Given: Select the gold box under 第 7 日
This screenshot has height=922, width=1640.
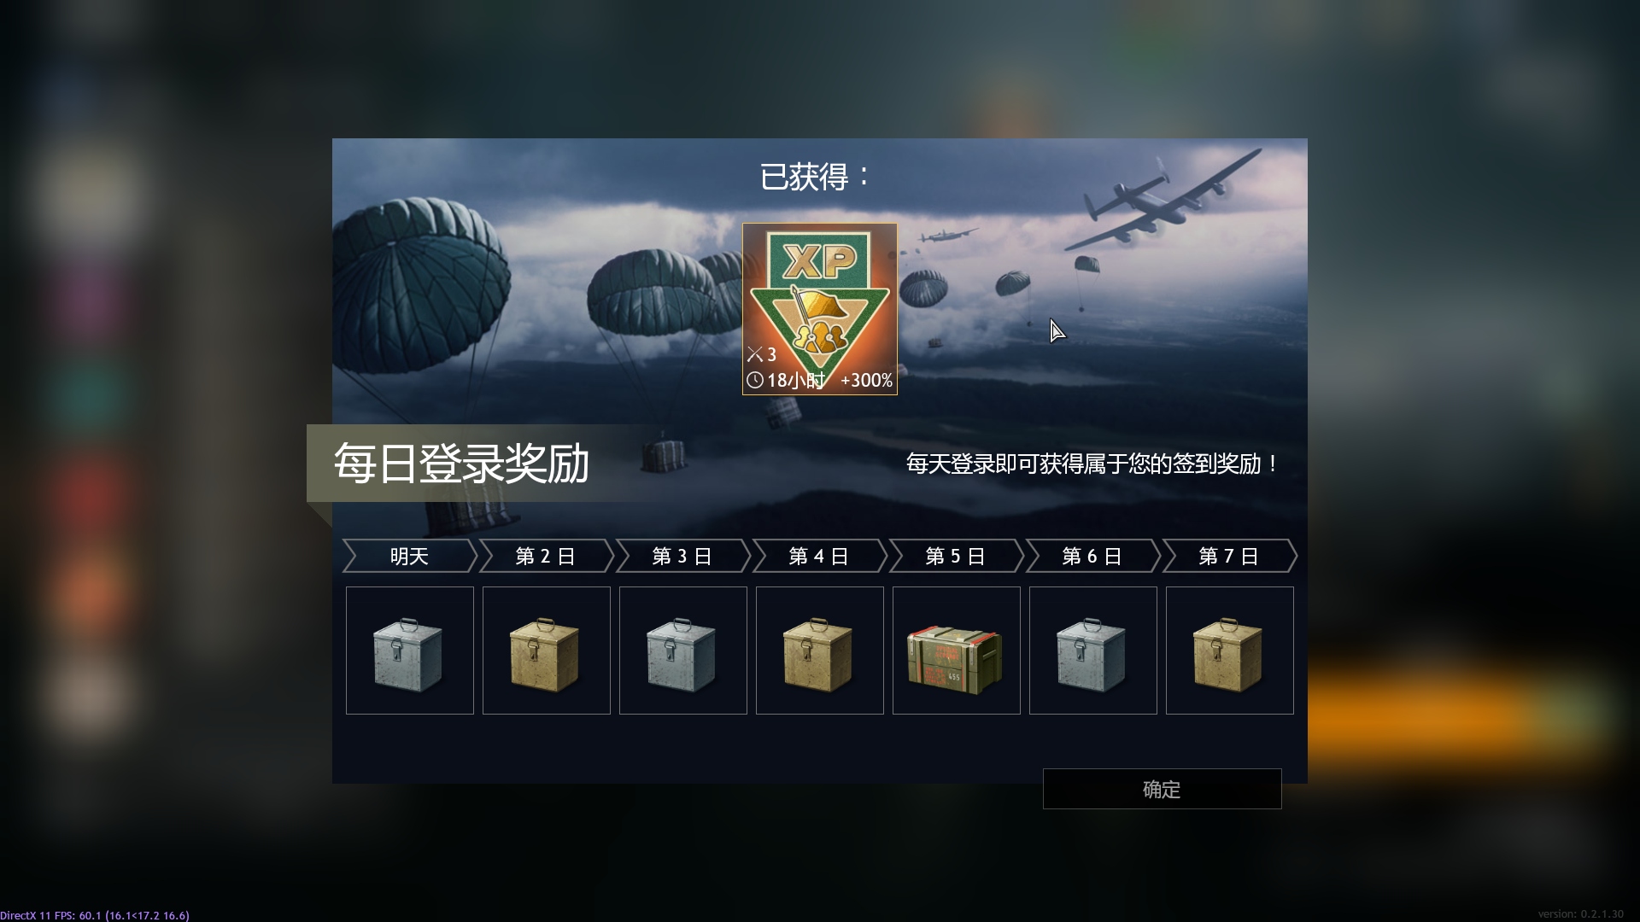Looking at the screenshot, I should tap(1229, 651).
